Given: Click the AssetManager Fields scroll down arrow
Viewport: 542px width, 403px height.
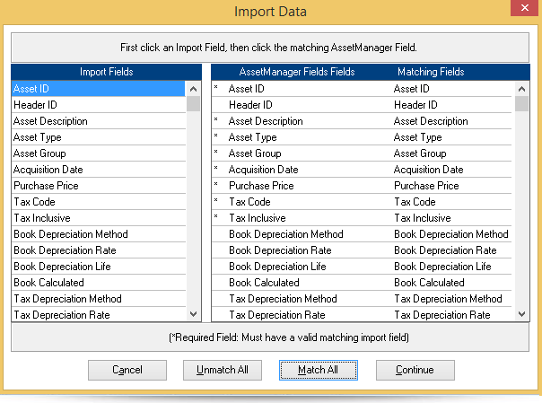Looking at the screenshot, I should pyautogui.click(x=522, y=314).
